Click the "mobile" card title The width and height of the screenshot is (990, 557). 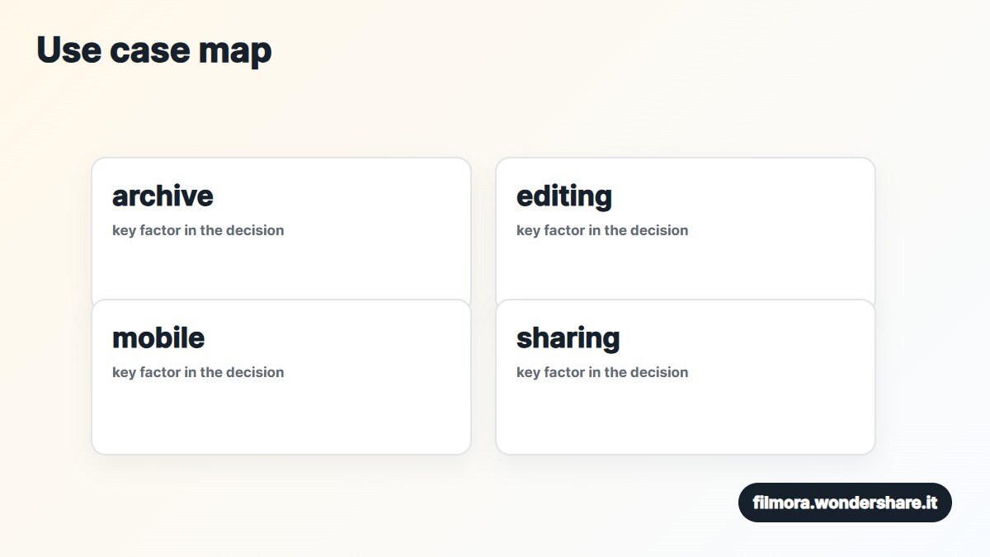158,338
